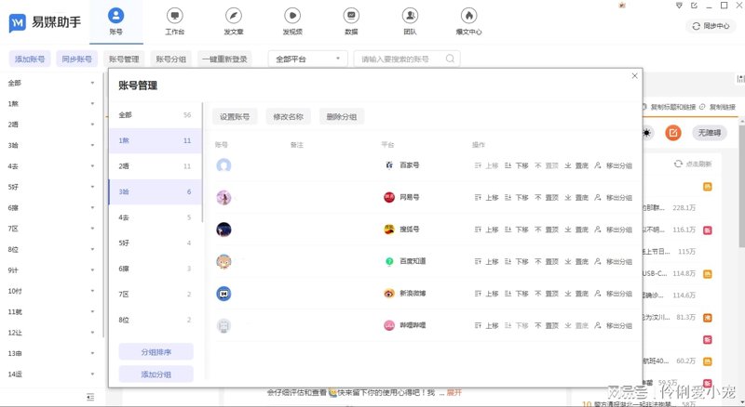Viewport: 745px width, 407px height.
Task: Move the 搜狐号 account down with 下移
Action: [517, 230]
